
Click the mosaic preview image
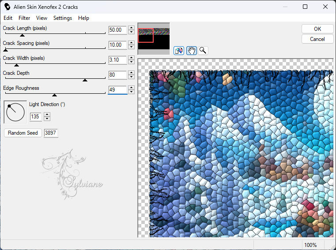point(241,154)
